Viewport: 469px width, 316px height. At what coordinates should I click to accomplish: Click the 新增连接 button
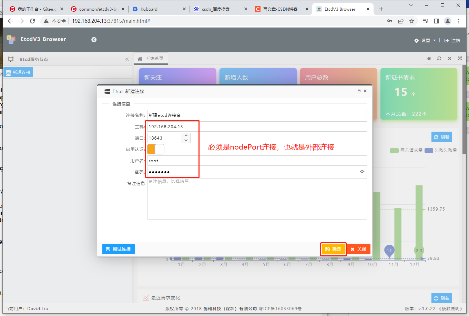(19, 72)
